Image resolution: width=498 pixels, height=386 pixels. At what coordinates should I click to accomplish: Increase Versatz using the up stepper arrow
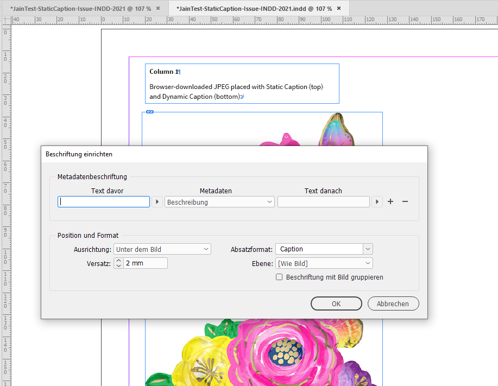(118, 261)
